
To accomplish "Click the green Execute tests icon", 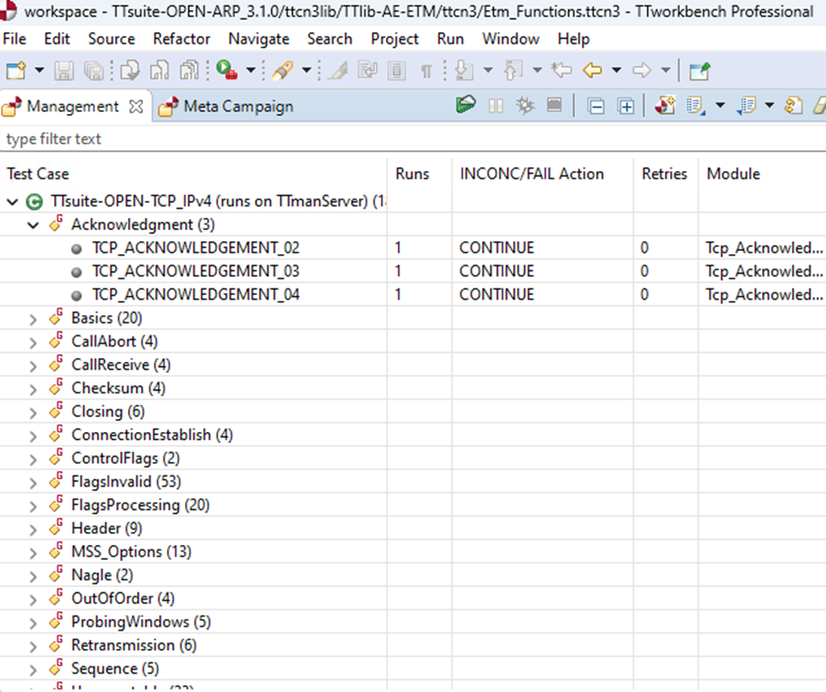I will tap(467, 106).
